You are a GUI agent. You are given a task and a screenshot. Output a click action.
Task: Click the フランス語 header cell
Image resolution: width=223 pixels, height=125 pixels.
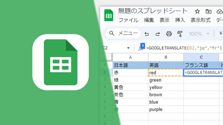click(x=201, y=65)
